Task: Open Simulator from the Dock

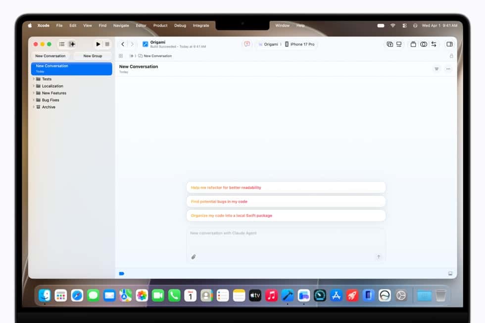Action: [x=368, y=295]
